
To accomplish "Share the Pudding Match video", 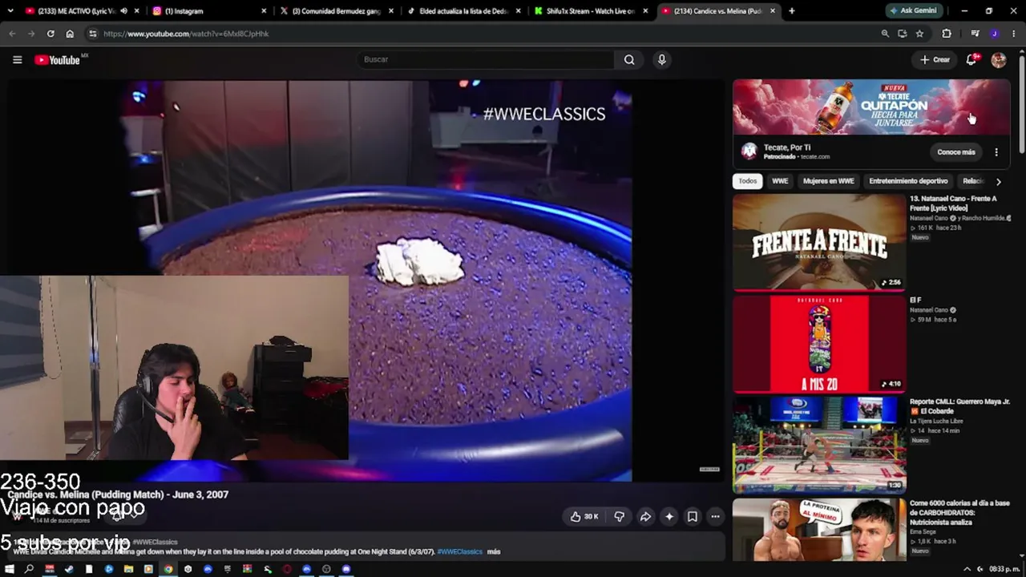I will tap(645, 517).
